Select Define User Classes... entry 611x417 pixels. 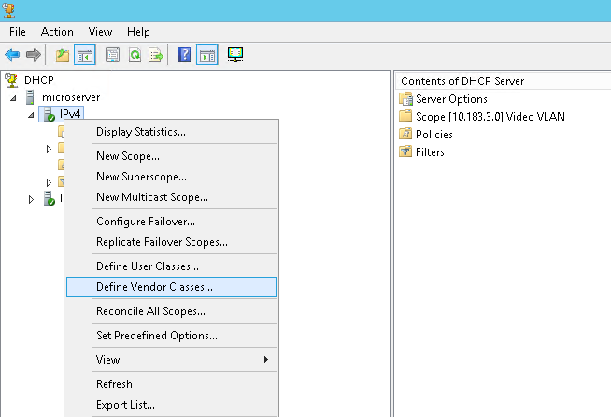(x=172, y=266)
